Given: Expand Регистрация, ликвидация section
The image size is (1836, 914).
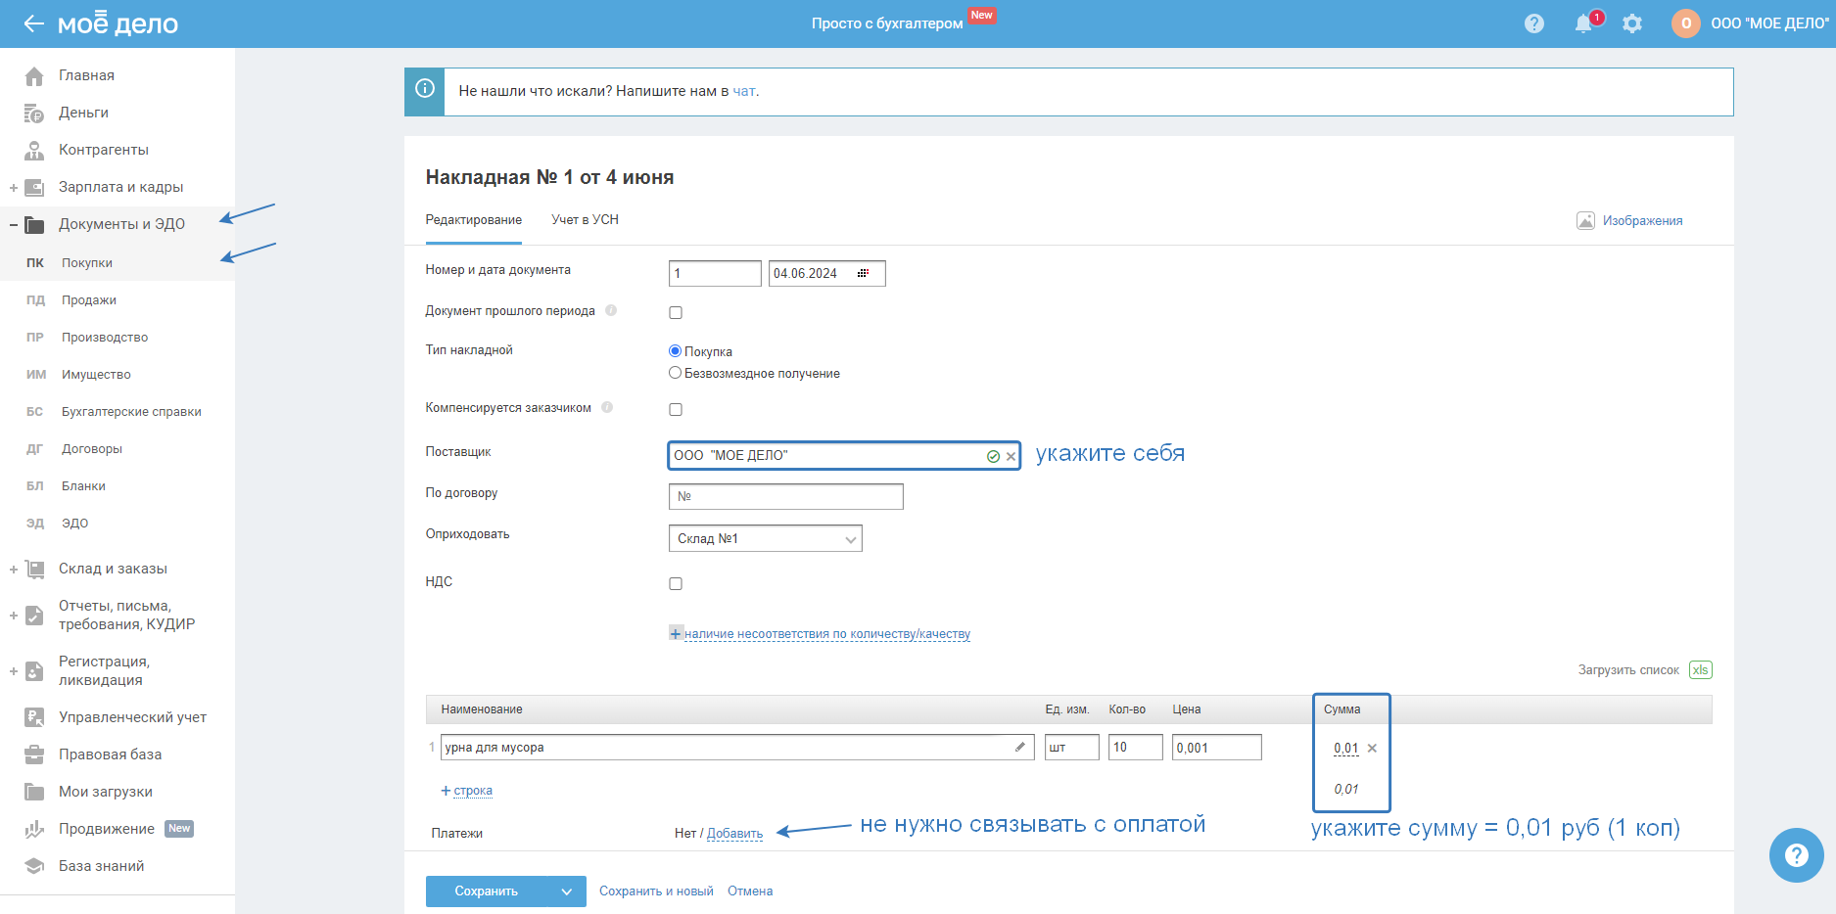Looking at the screenshot, I should pos(14,671).
